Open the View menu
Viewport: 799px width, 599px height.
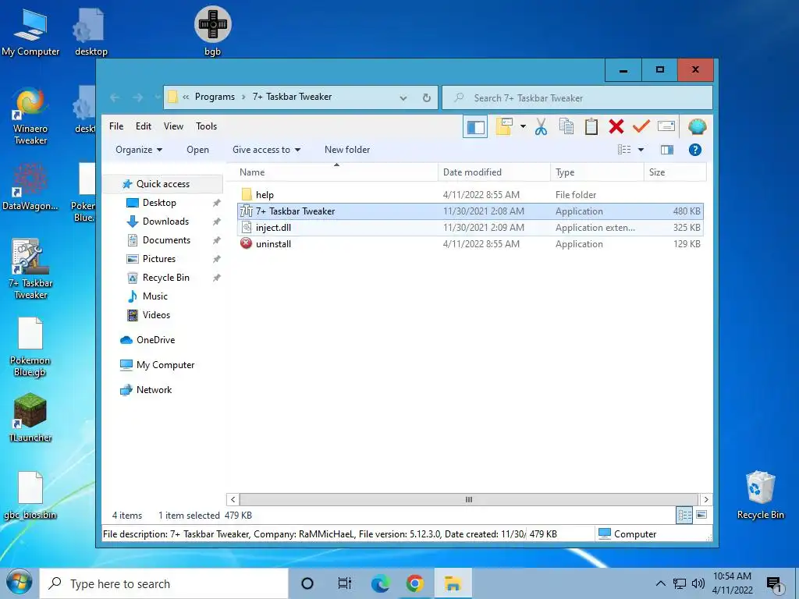173,126
